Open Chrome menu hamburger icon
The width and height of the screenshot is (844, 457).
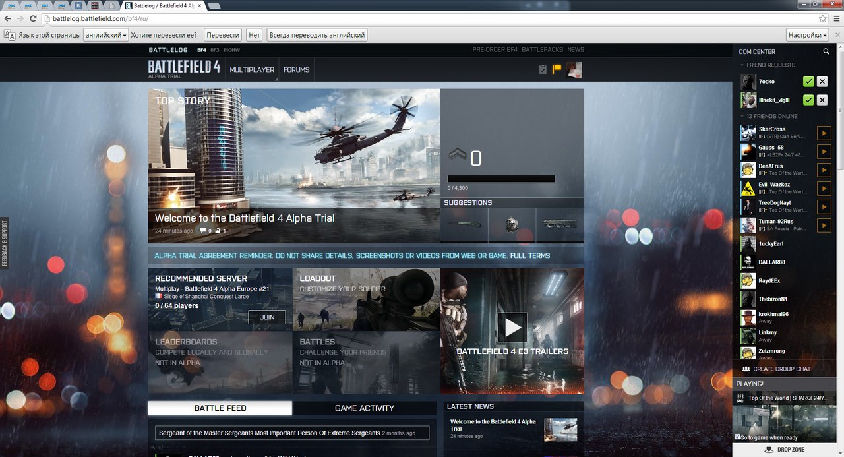(x=835, y=19)
